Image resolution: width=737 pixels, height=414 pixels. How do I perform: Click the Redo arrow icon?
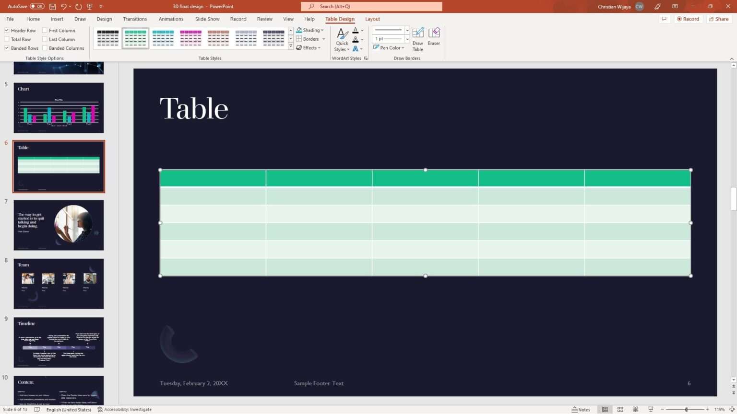pos(79,7)
